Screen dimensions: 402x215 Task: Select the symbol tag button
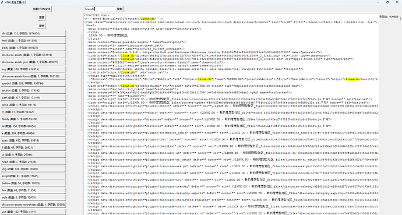click(33, 83)
